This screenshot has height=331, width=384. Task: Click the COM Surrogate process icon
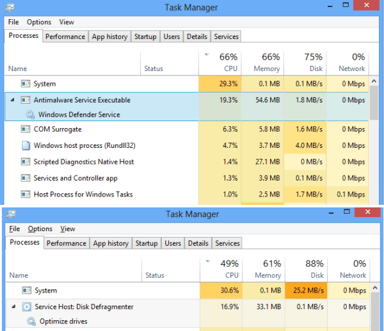click(x=26, y=129)
